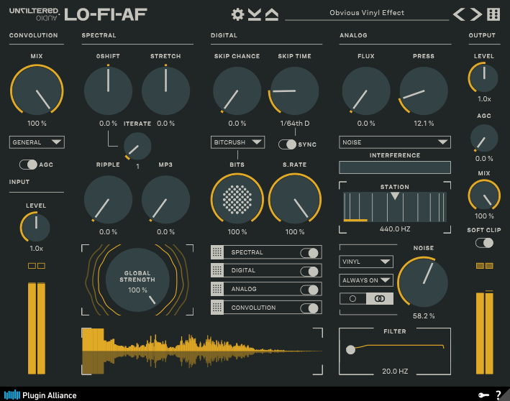This screenshot has height=401, width=510.
Task: Click the Filter cutoff handle
Action: [350, 350]
